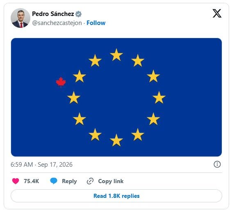Screen dimensions: 232x213
Task: Click the topmost yellow star on the flag
Action: [x=116, y=55]
